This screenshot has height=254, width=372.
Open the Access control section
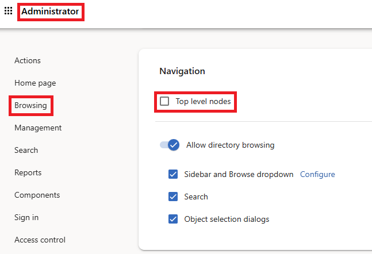40,240
